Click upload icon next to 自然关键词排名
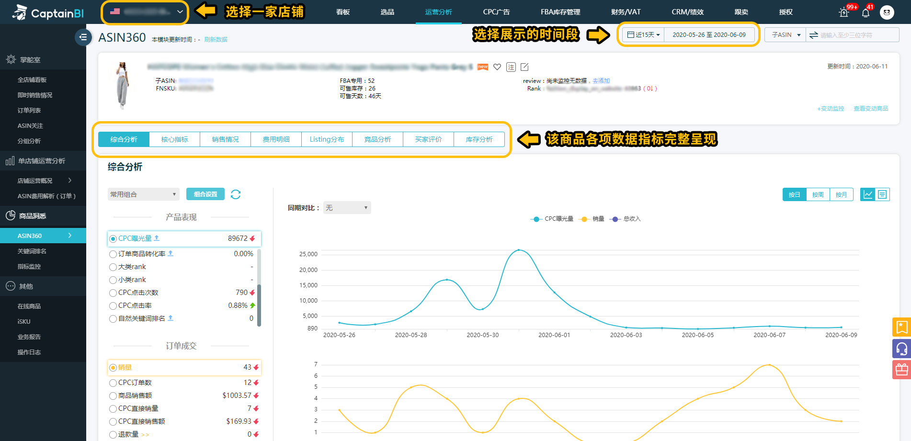 171,318
